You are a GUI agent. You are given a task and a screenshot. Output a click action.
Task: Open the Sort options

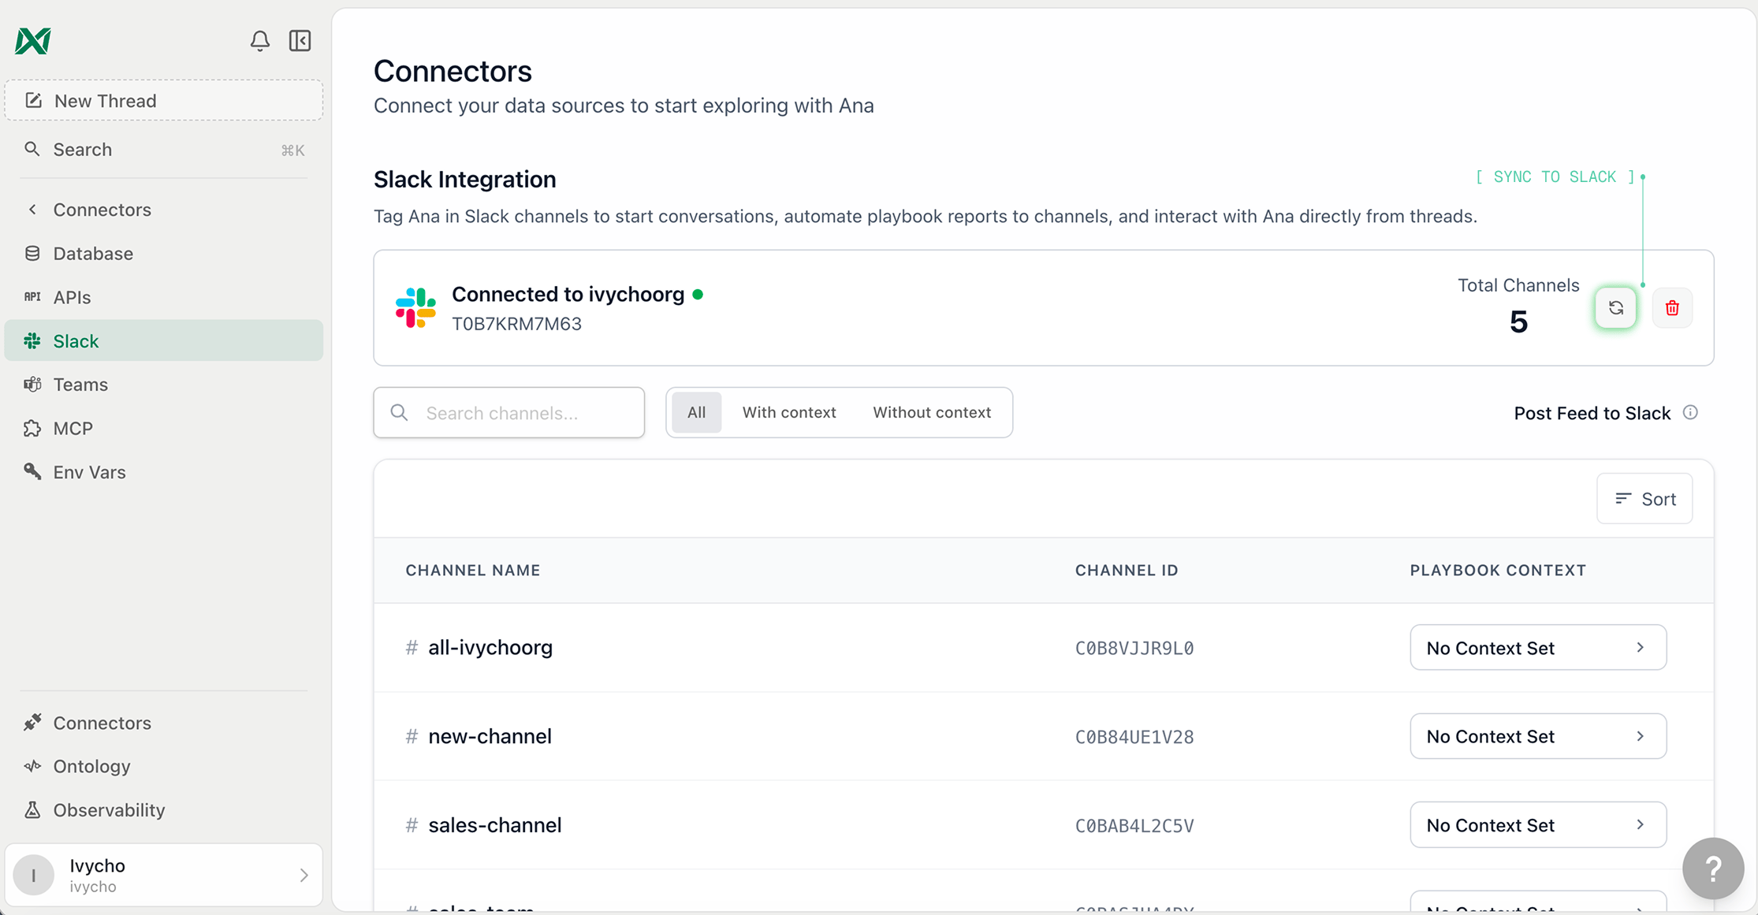(x=1644, y=499)
